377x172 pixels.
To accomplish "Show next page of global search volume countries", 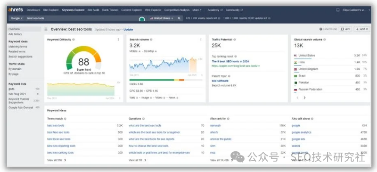I will pyautogui.click(x=304, y=98).
